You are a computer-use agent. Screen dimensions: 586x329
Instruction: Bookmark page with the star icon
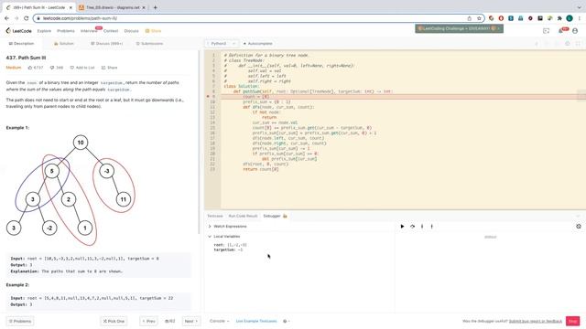[479, 18]
